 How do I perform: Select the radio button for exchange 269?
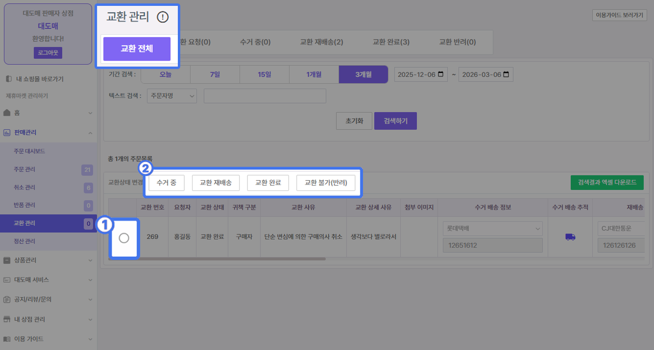(124, 238)
